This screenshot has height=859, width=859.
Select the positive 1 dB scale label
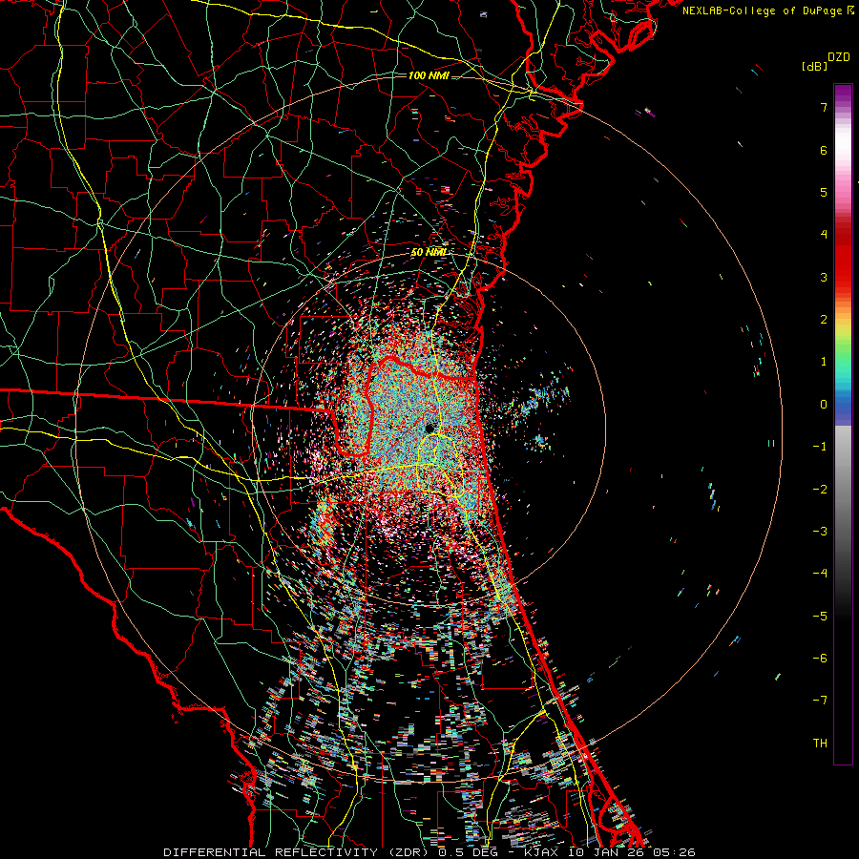coord(824,362)
